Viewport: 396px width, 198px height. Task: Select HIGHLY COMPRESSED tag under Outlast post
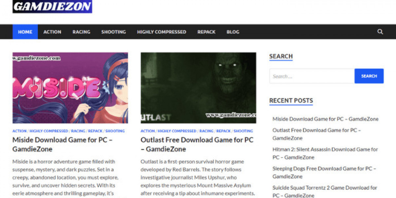[177, 131]
